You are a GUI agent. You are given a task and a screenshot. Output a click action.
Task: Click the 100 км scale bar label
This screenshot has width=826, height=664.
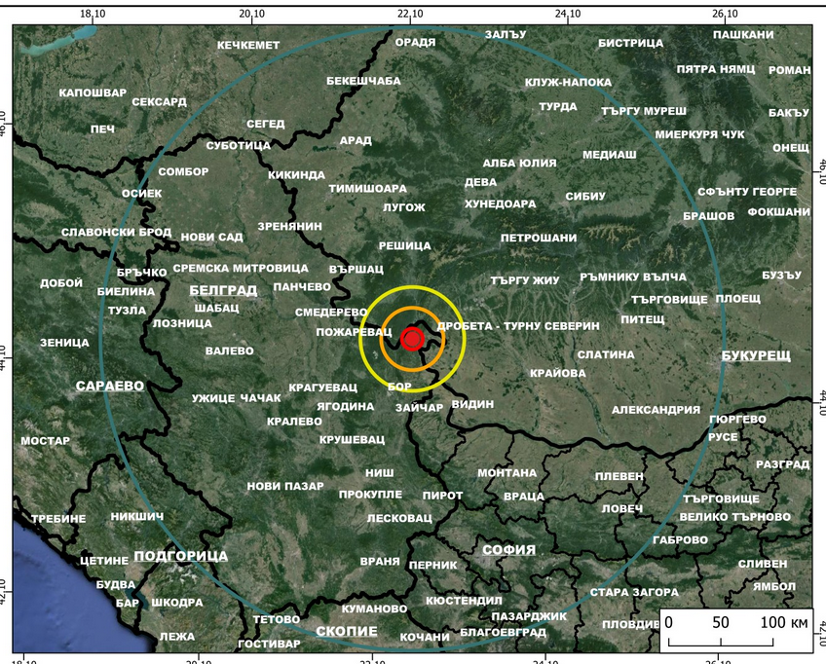tap(785, 621)
